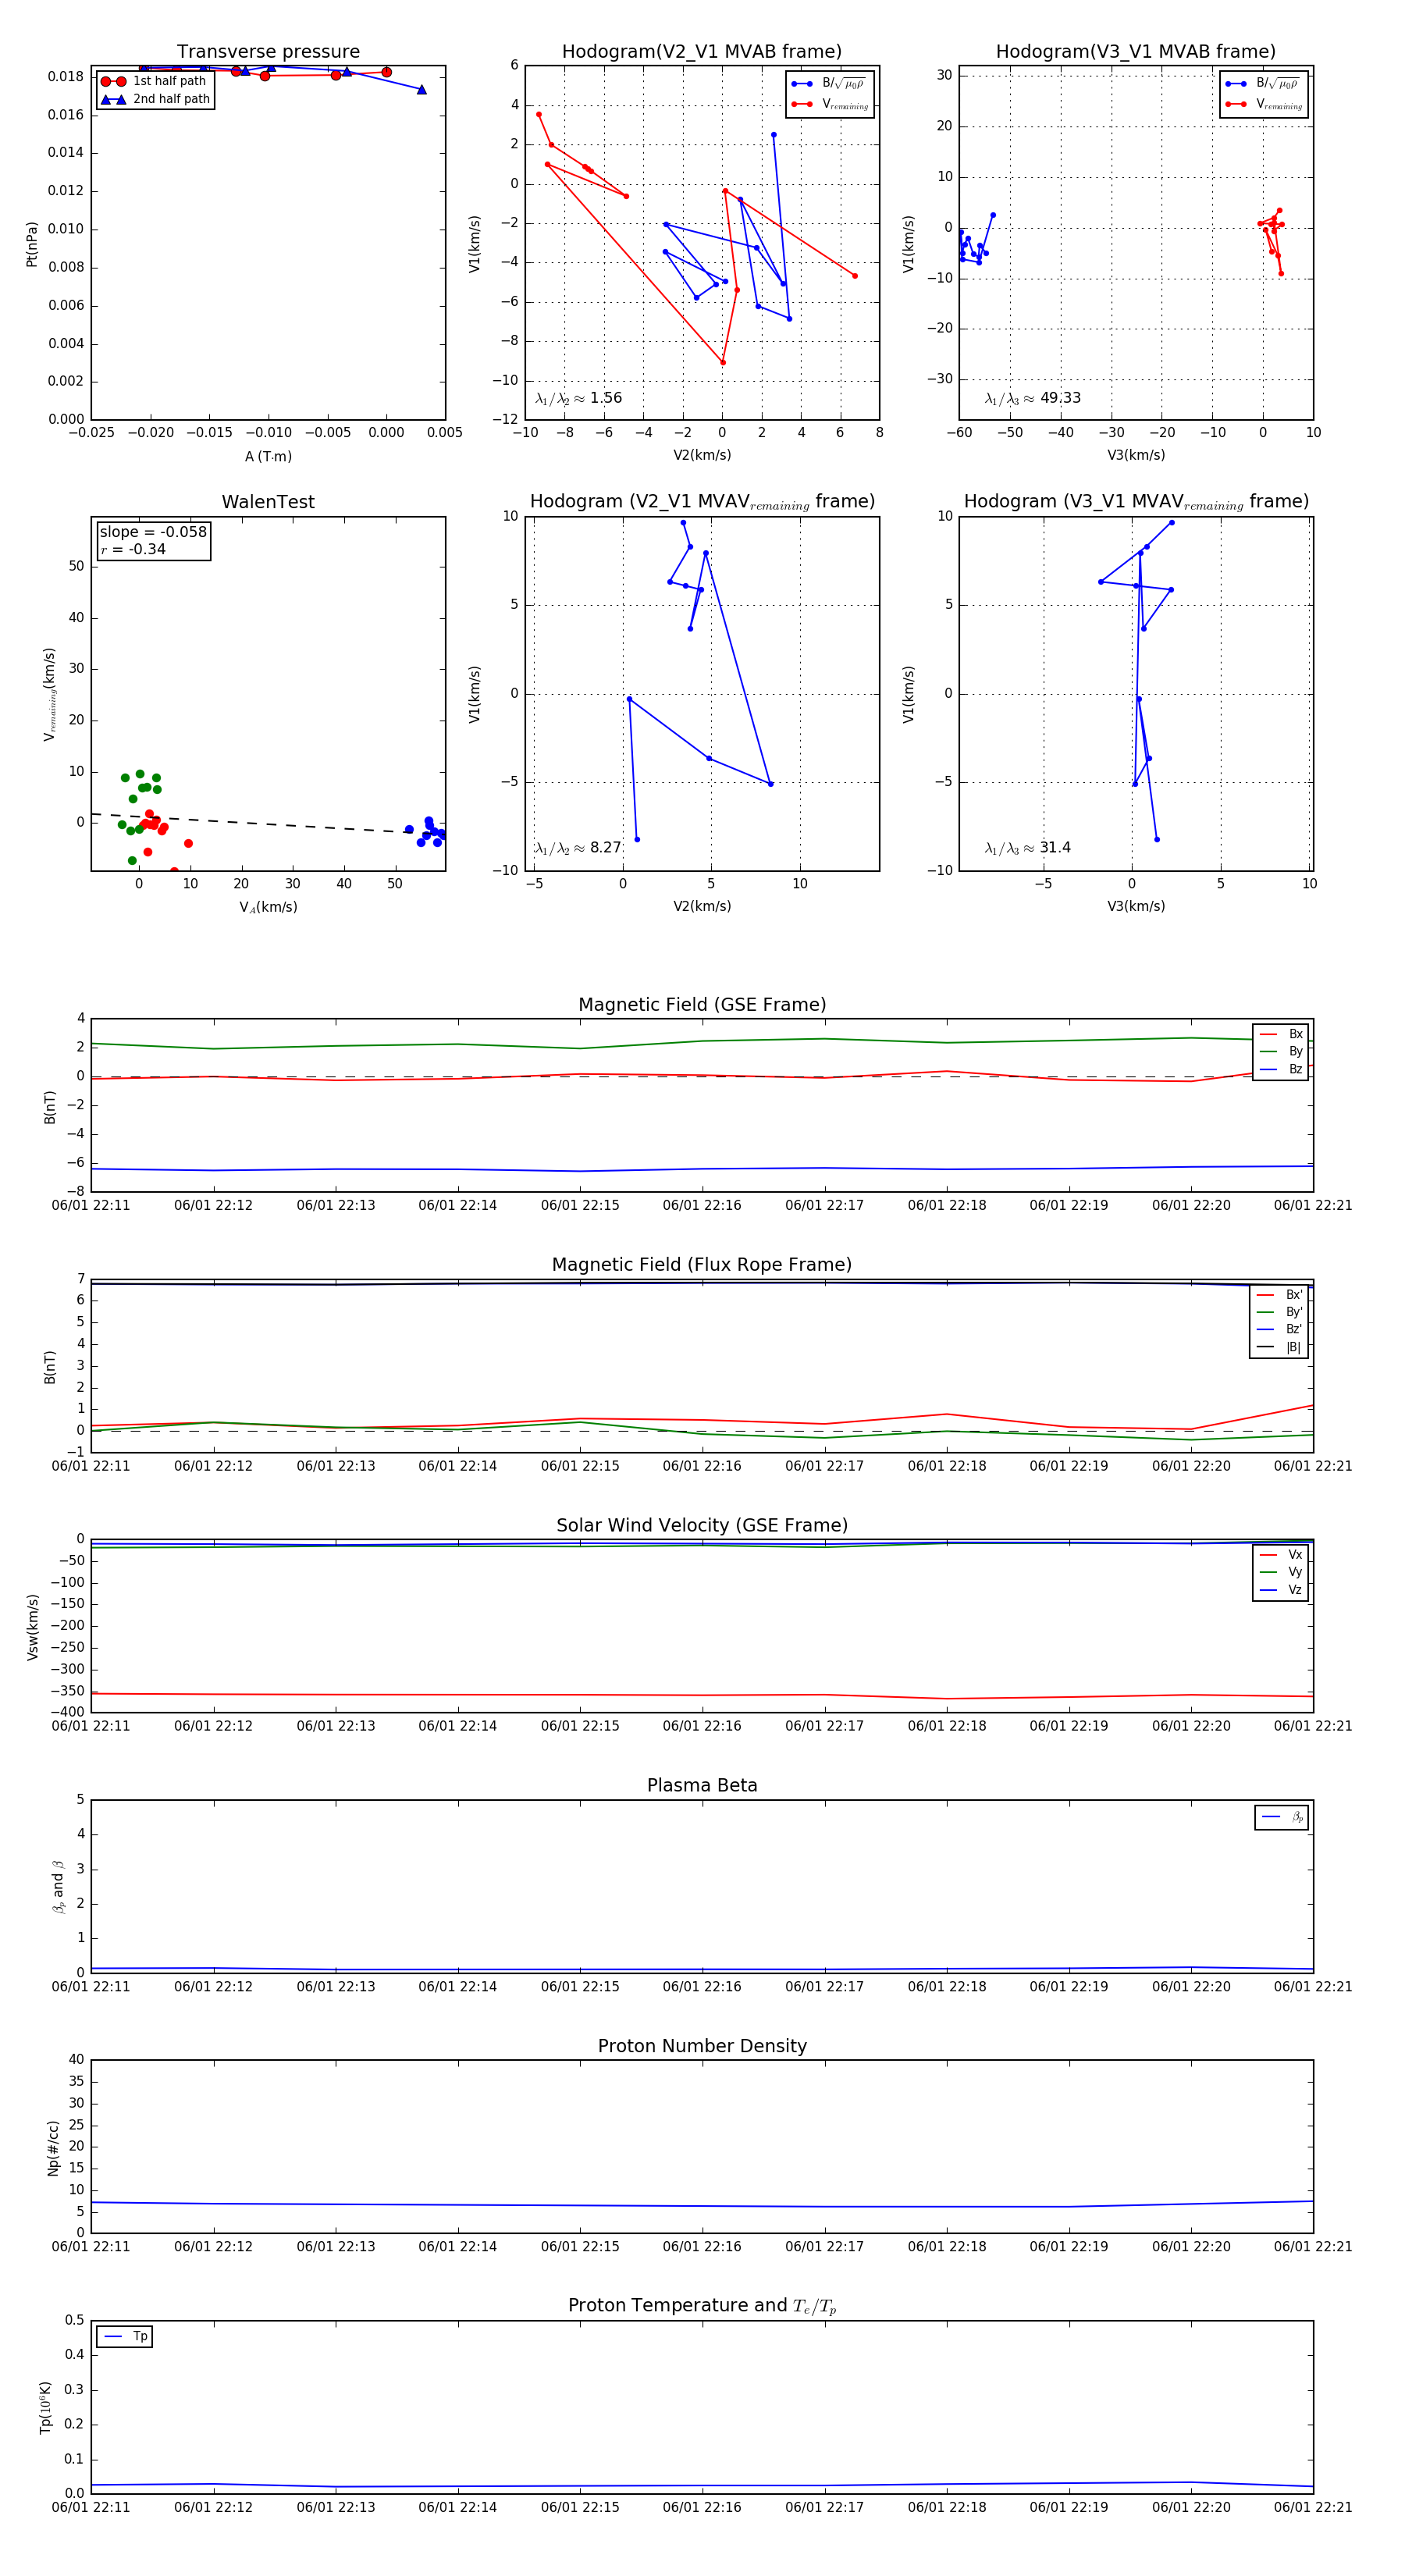
Task: Click the λ1/λ3 ≈ 31.4 label
Action: click(x=1027, y=848)
